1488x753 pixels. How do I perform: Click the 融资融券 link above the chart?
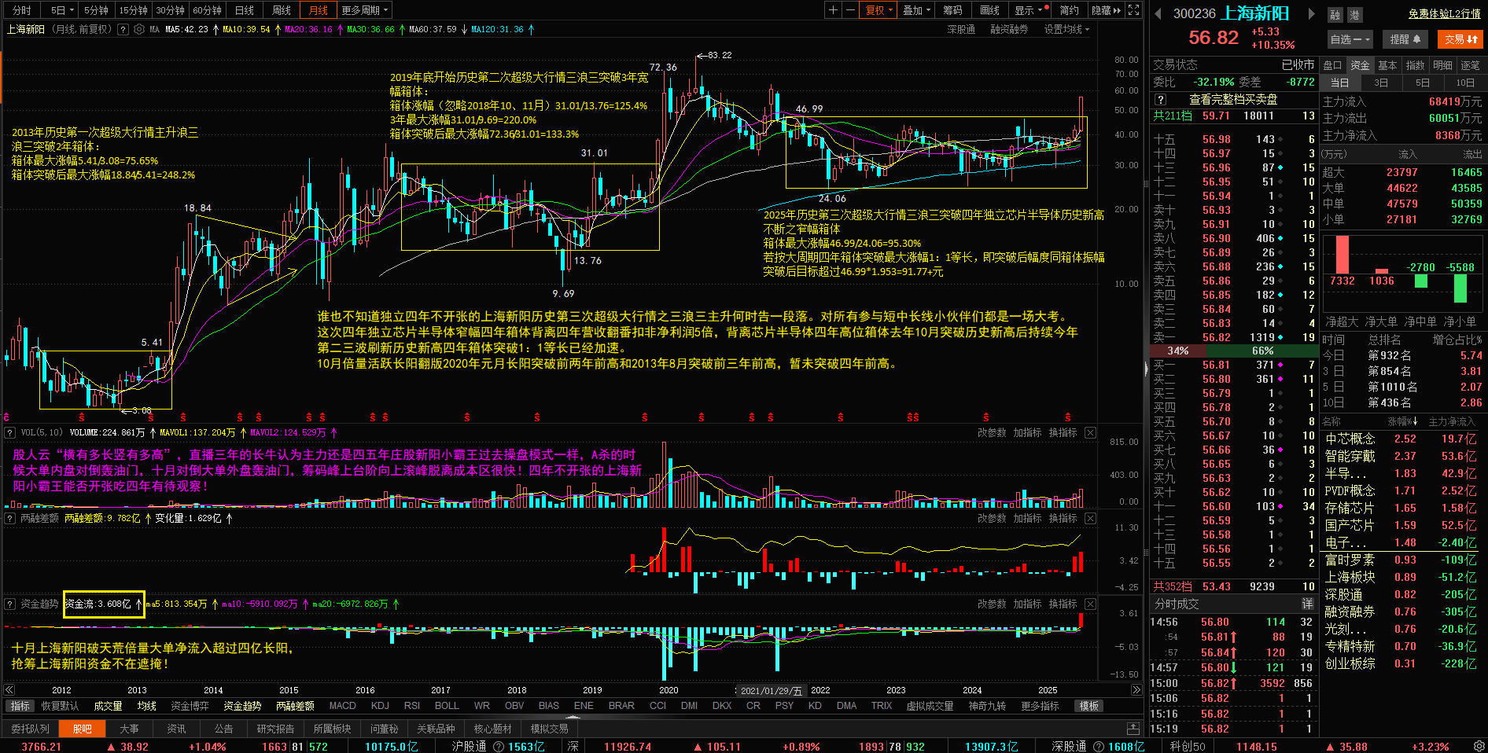tap(1009, 29)
